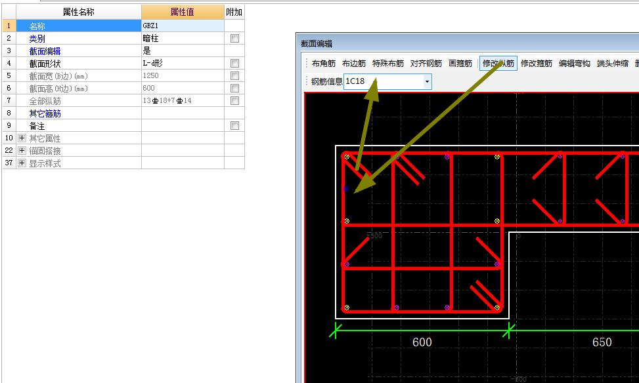Viewport: 639px width, 383px height.
Task: Click the 附加 column header
Action: (x=234, y=12)
